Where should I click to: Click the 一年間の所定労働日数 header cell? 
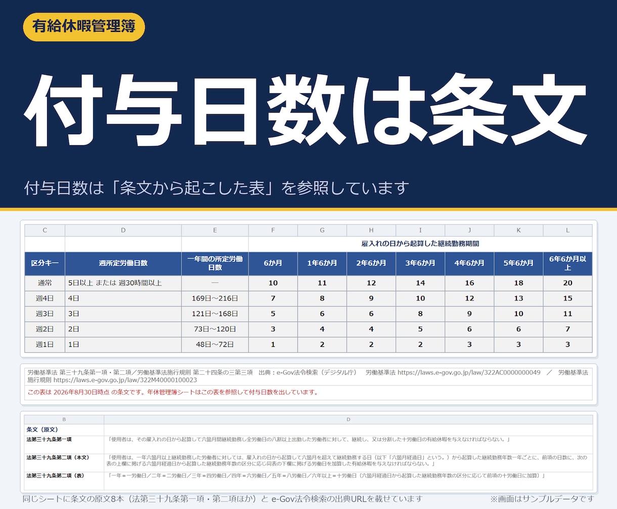[215, 264]
